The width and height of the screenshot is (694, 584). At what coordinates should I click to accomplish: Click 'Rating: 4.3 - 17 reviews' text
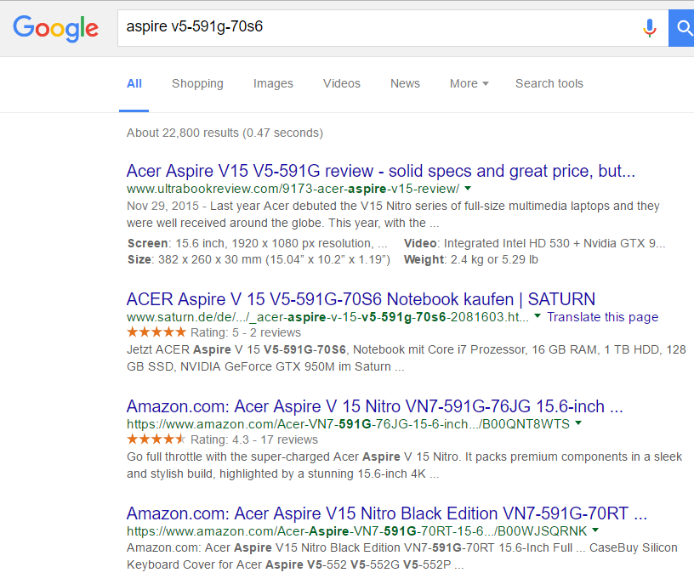coord(254,439)
